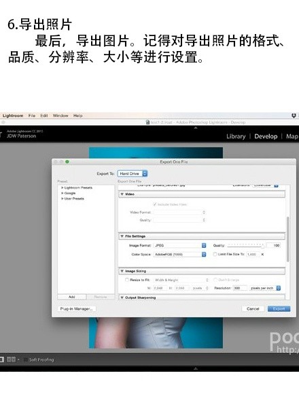
Task: Click the Add preset button
Action: [72, 297]
